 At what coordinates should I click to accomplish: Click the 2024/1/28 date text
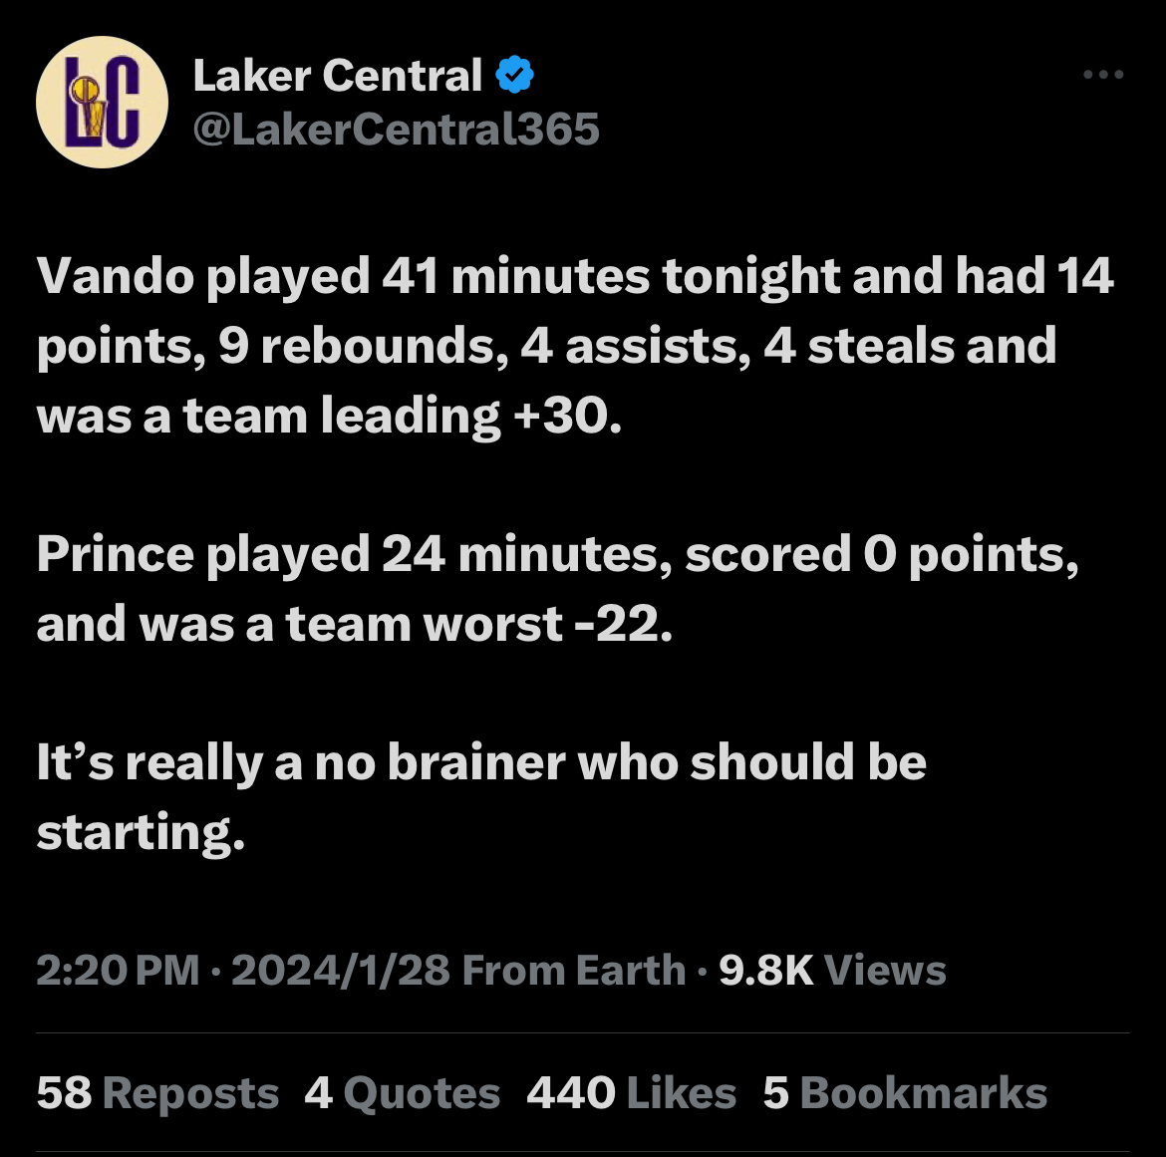pos(341,970)
